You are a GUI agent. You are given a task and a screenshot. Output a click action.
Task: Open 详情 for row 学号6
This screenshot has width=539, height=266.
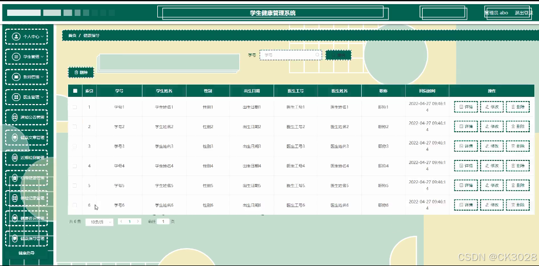[x=466, y=205]
